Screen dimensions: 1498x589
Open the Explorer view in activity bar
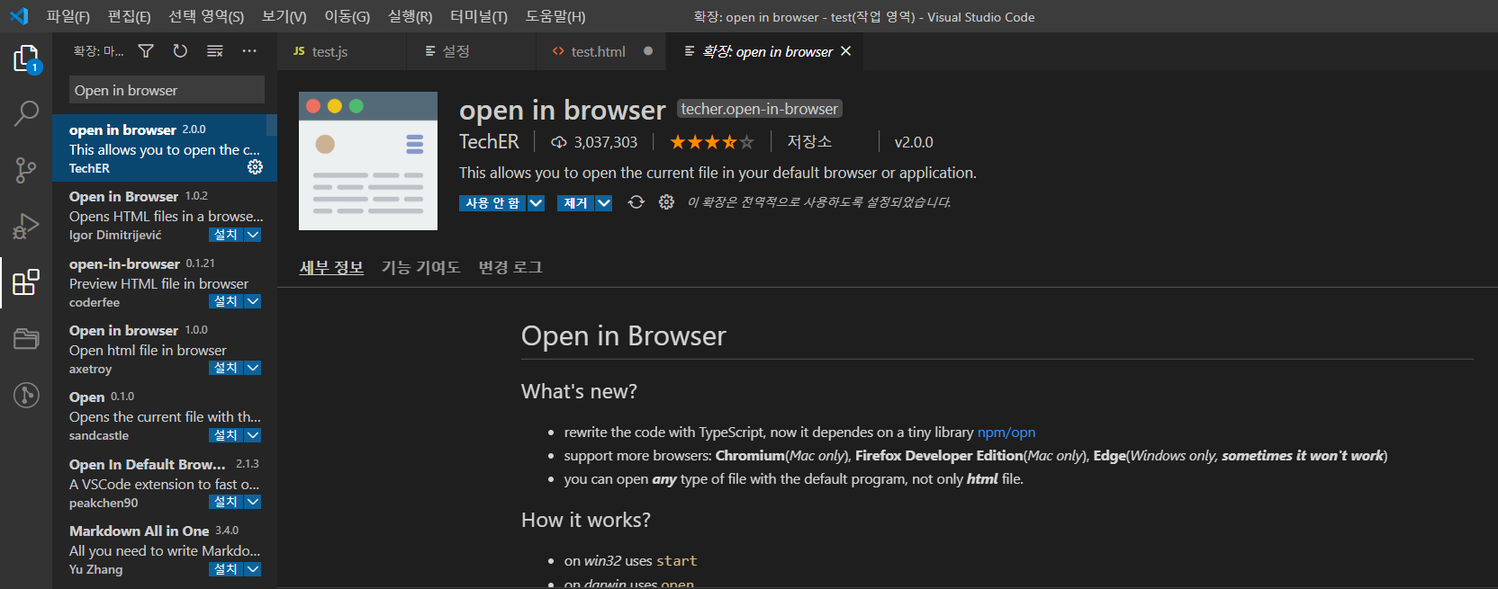coord(26,59)
